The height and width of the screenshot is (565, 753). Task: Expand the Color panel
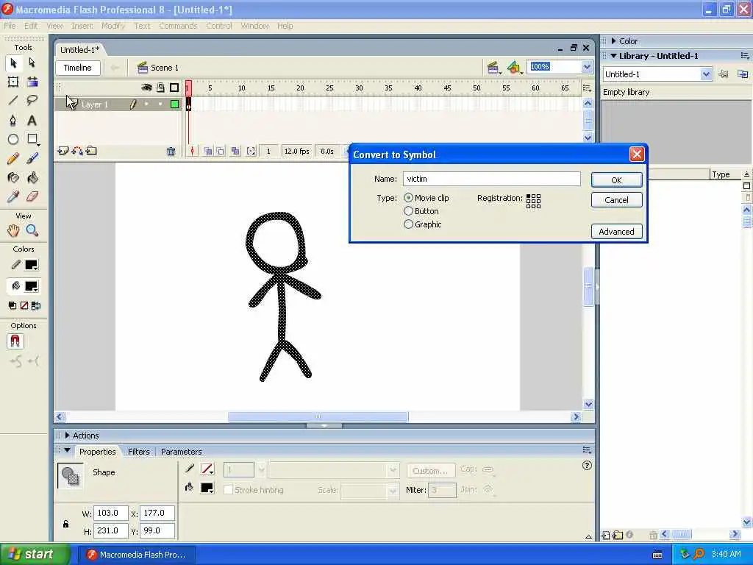[614, 41]
